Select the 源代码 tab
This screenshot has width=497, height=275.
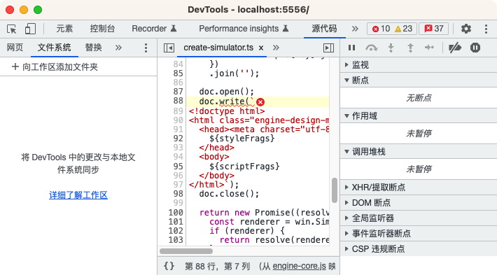point(324,29)
